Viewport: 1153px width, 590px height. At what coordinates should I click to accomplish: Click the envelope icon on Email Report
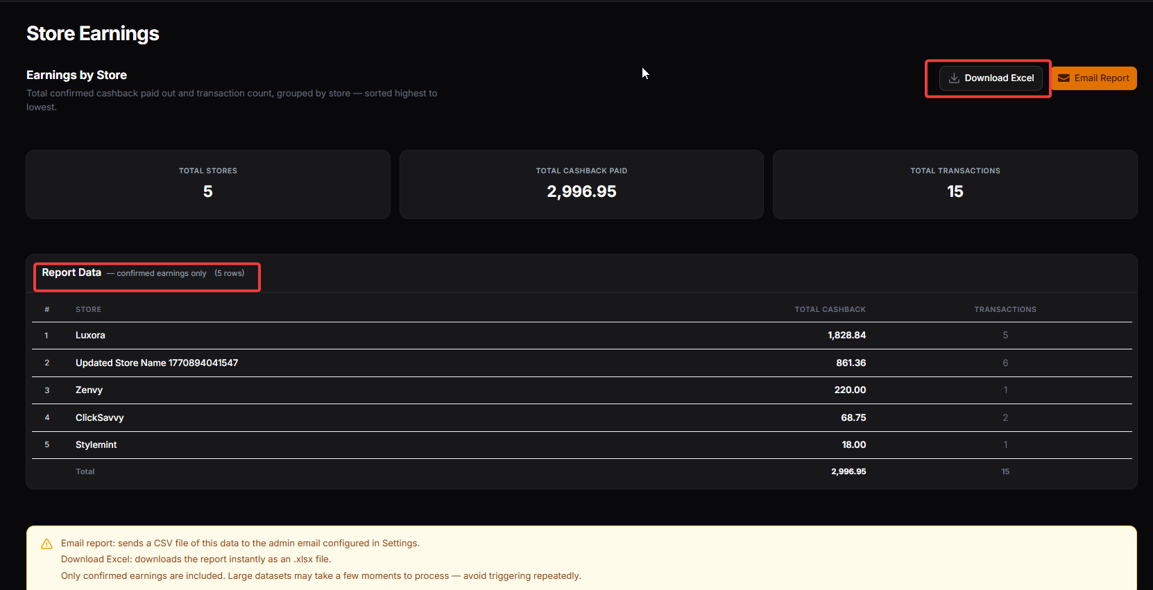(1064, 78)
